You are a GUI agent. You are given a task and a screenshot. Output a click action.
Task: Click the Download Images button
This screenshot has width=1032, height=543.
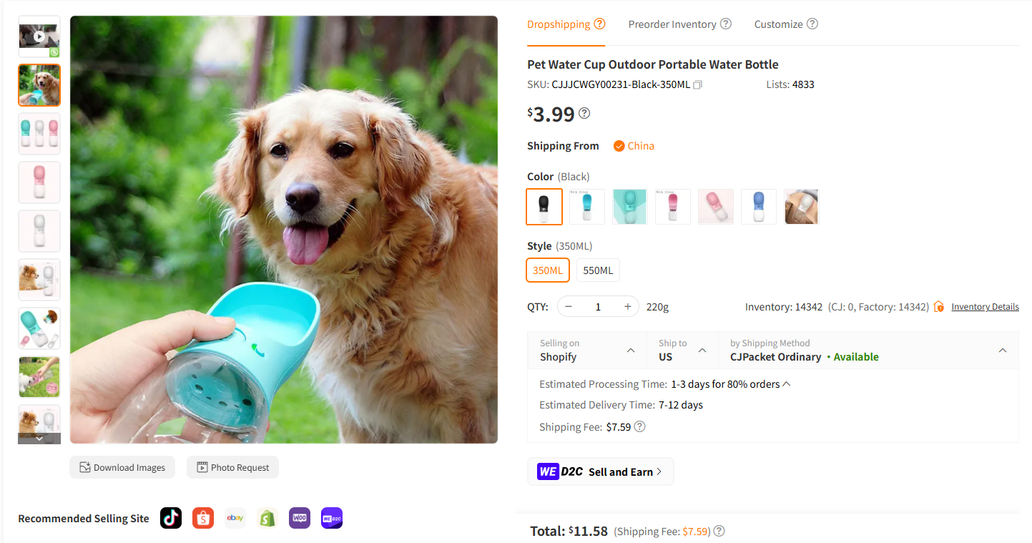pos(122,466)
